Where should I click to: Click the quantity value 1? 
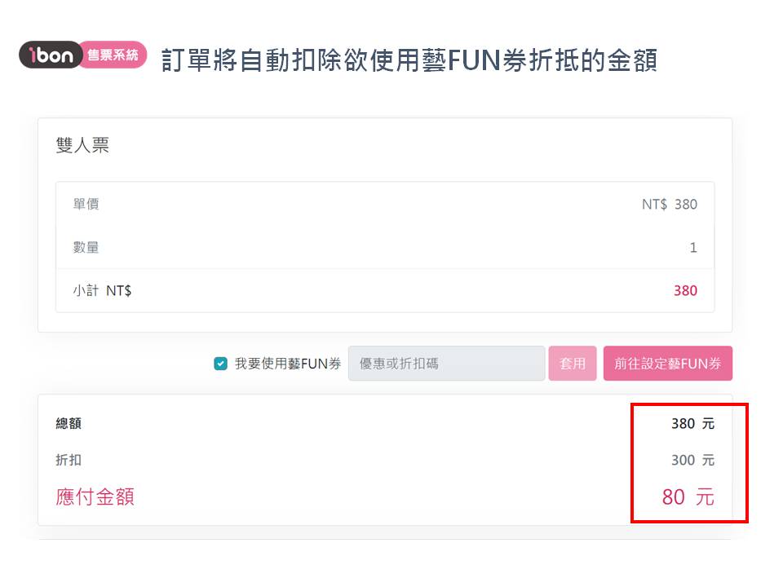click(x=693, y=247)
